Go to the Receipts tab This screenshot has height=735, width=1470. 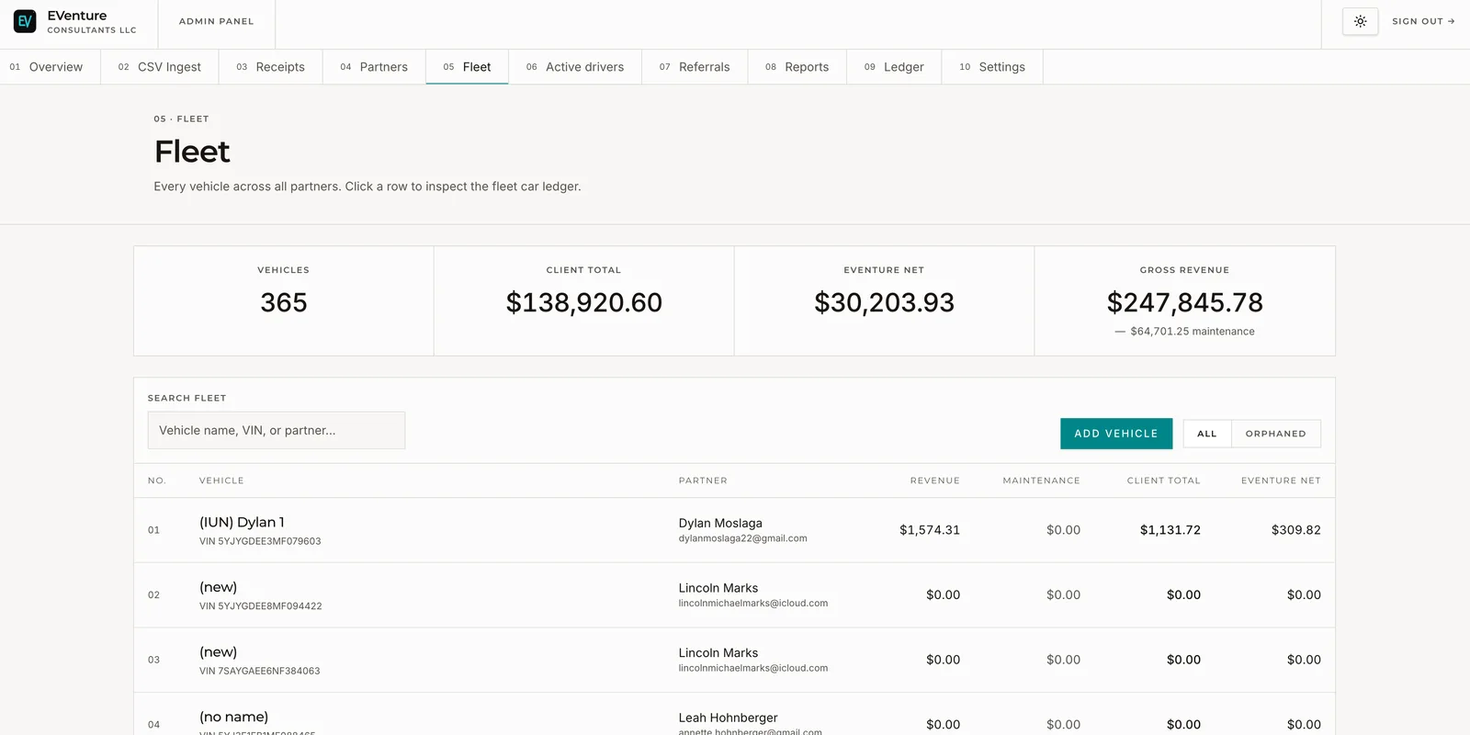(x=271, y=67)
